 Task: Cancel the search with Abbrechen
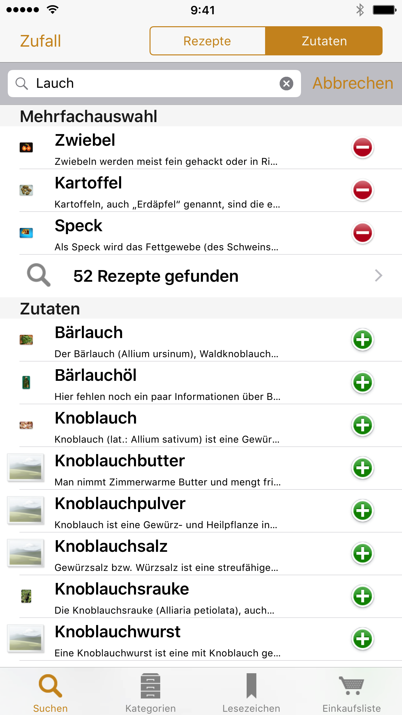[353, 84]
